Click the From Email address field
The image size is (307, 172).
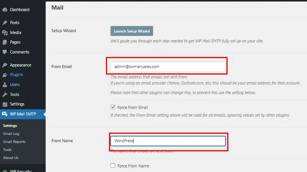(168, 67)
